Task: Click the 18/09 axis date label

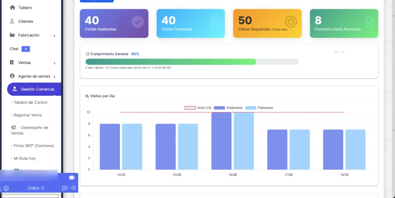Action: (344, 174)
